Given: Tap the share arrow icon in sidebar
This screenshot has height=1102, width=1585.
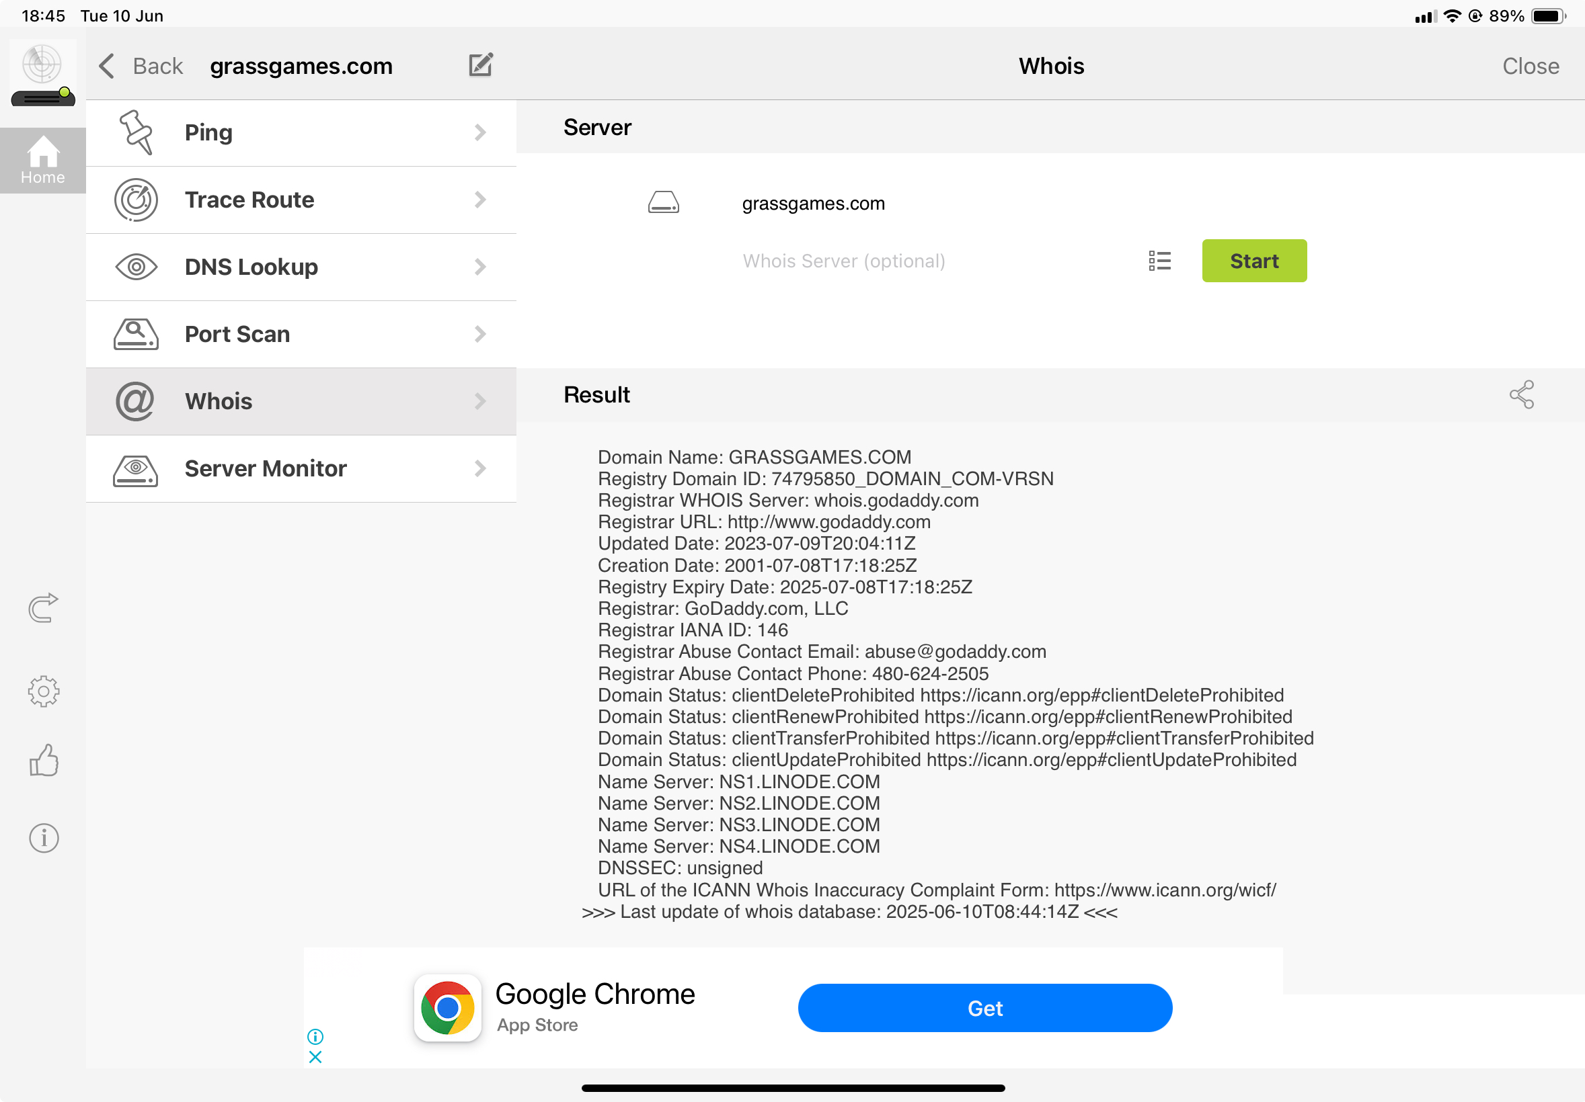Looking at the screenshot, I should (x=44, y=607).
